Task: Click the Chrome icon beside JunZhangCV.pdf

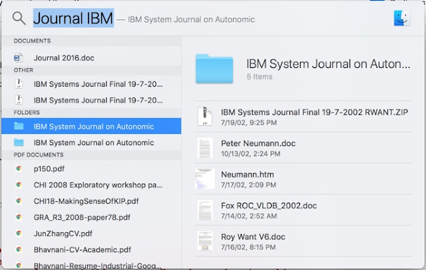Action: pyautogui.click(x=19, y=233)
